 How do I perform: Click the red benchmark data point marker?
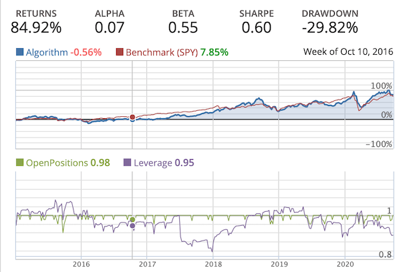point(132,117)
